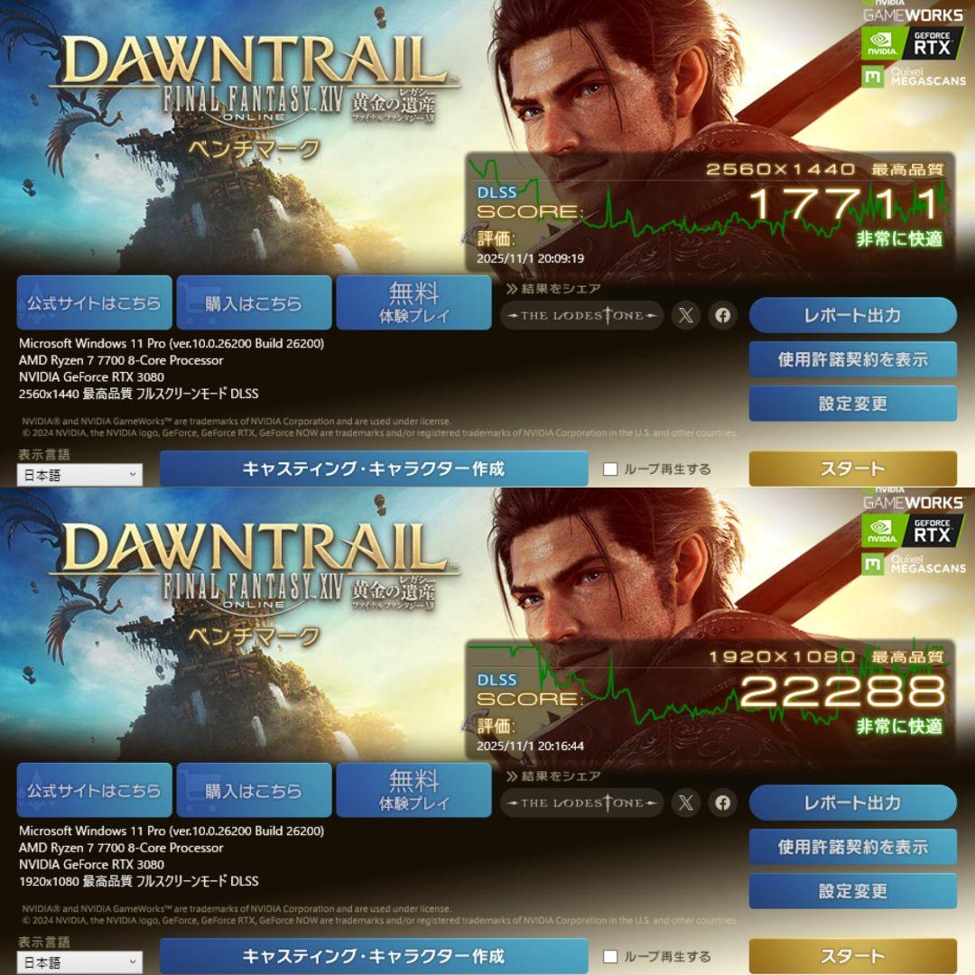The width and height of the screenshot is (975, 975).
Task: Share the bottom result on X
Action: click(685, 803)
